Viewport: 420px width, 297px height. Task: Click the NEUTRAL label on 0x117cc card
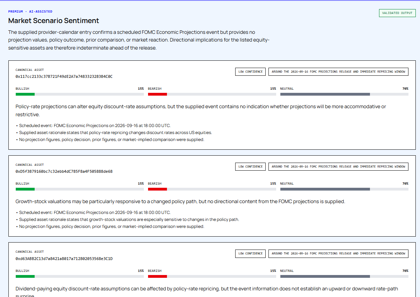click(x=287, y=89)
